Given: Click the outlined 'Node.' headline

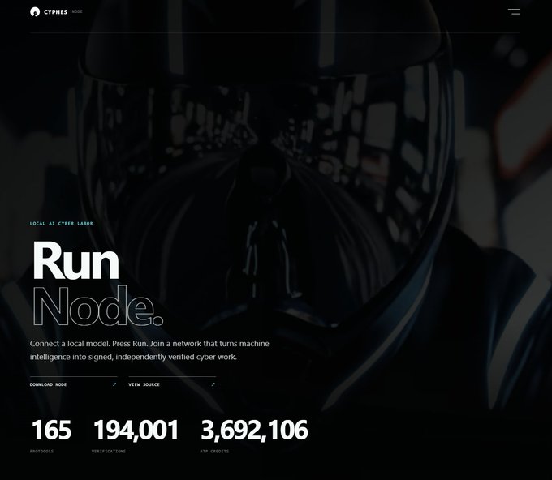Looking at the screenshot, I should click(98, 306).
